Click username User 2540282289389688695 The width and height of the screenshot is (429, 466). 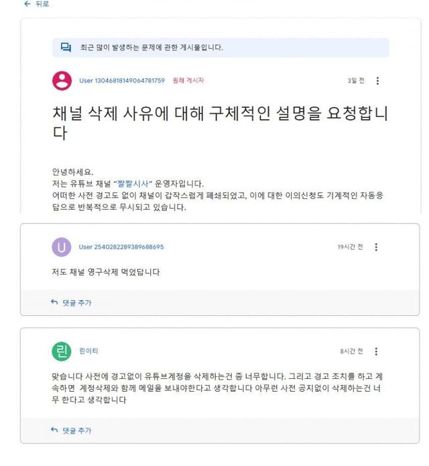coord(121,247)
